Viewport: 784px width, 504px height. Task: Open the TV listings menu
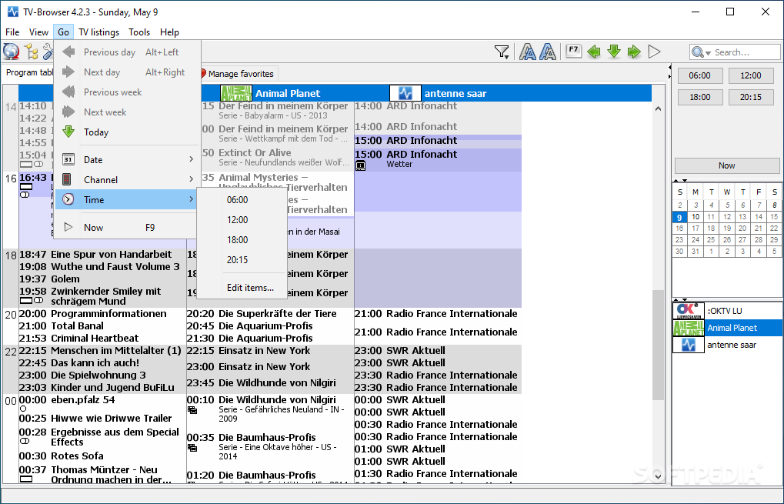pyautogui.click(x=99, y=32)
